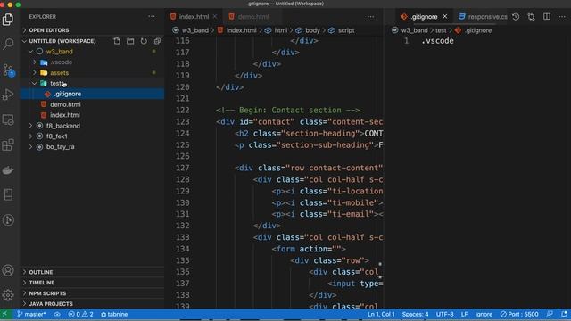Open the Search view icon
The width and height of the screenshot is (571, 321).
[x=8, y=44]
